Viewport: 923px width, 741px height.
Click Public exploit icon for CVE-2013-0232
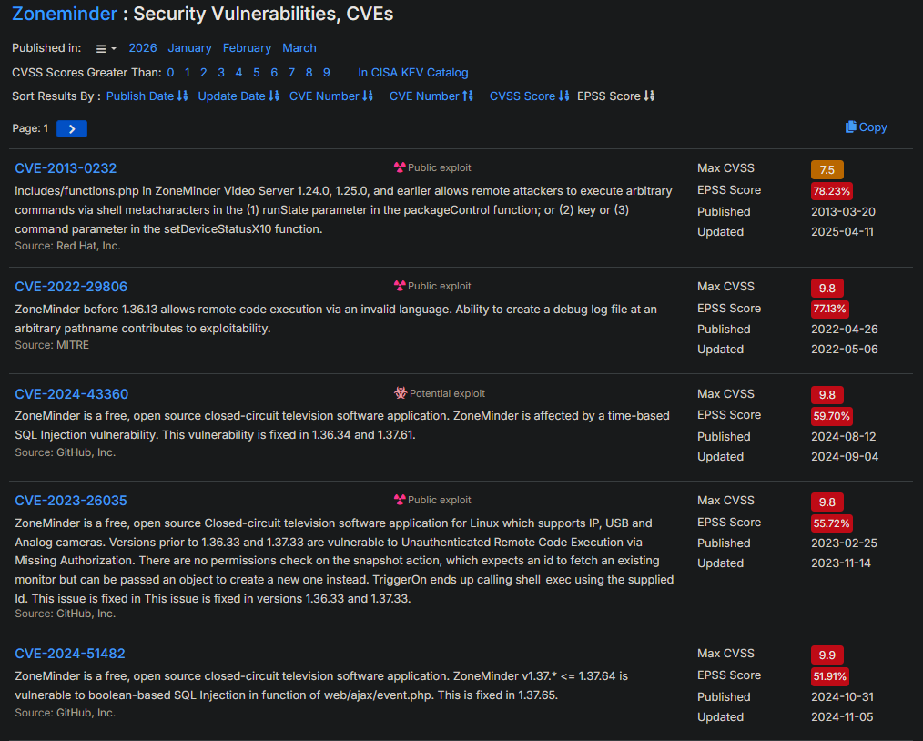coord(400,167)
